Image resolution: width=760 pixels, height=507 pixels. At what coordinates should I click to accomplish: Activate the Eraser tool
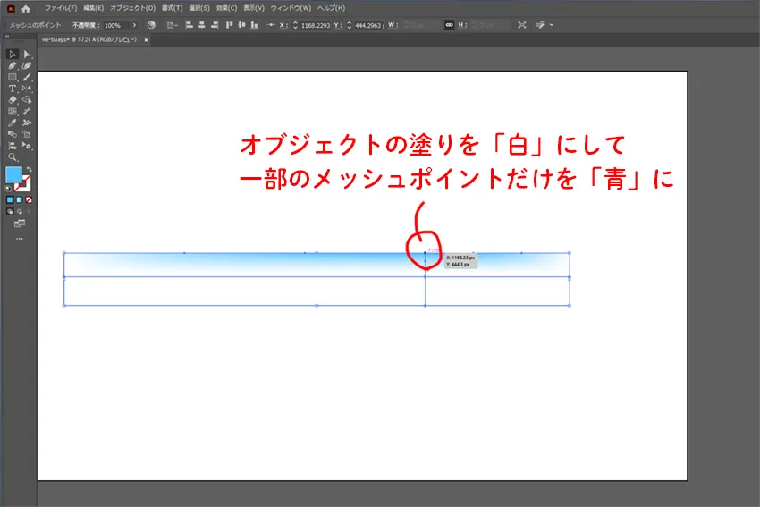[13, 100]
